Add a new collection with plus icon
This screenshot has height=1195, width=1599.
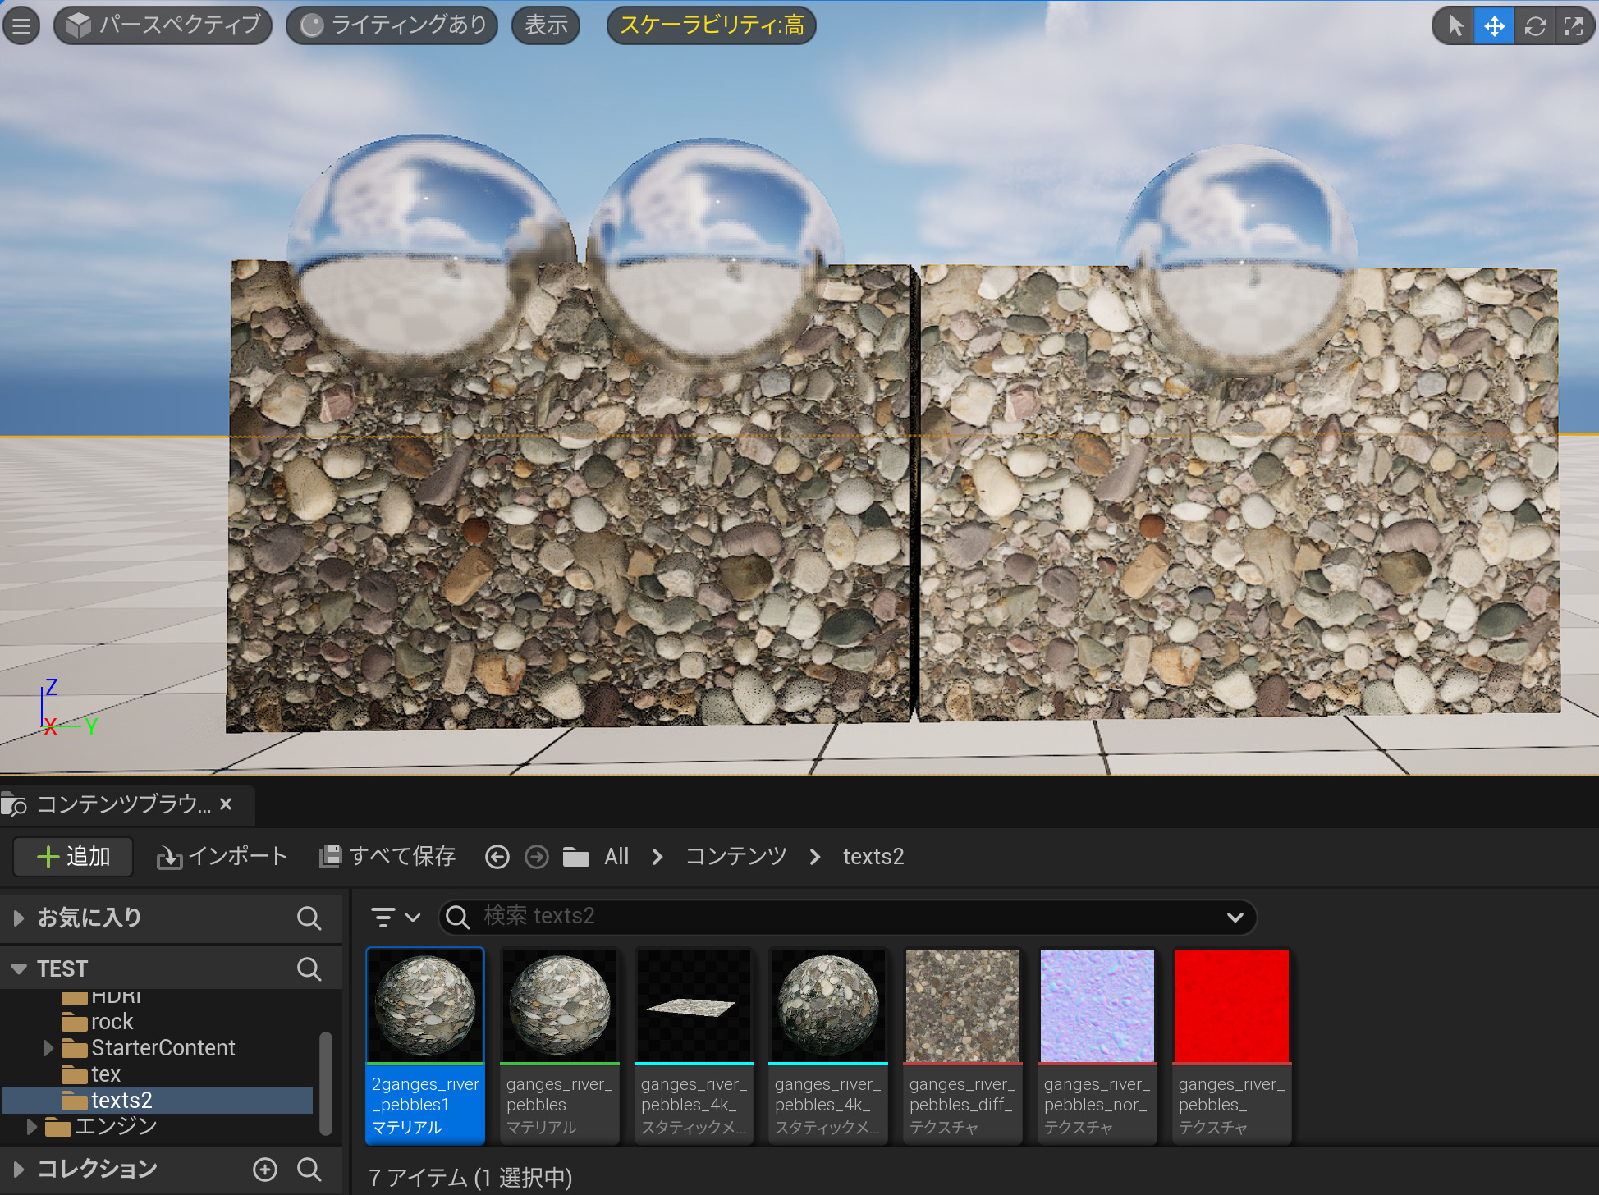click(x=265, y=1169)
